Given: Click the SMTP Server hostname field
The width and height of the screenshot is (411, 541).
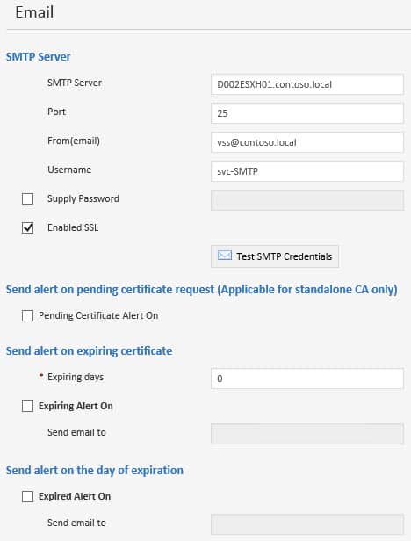Looking at the screenshot, I should 307,84.
